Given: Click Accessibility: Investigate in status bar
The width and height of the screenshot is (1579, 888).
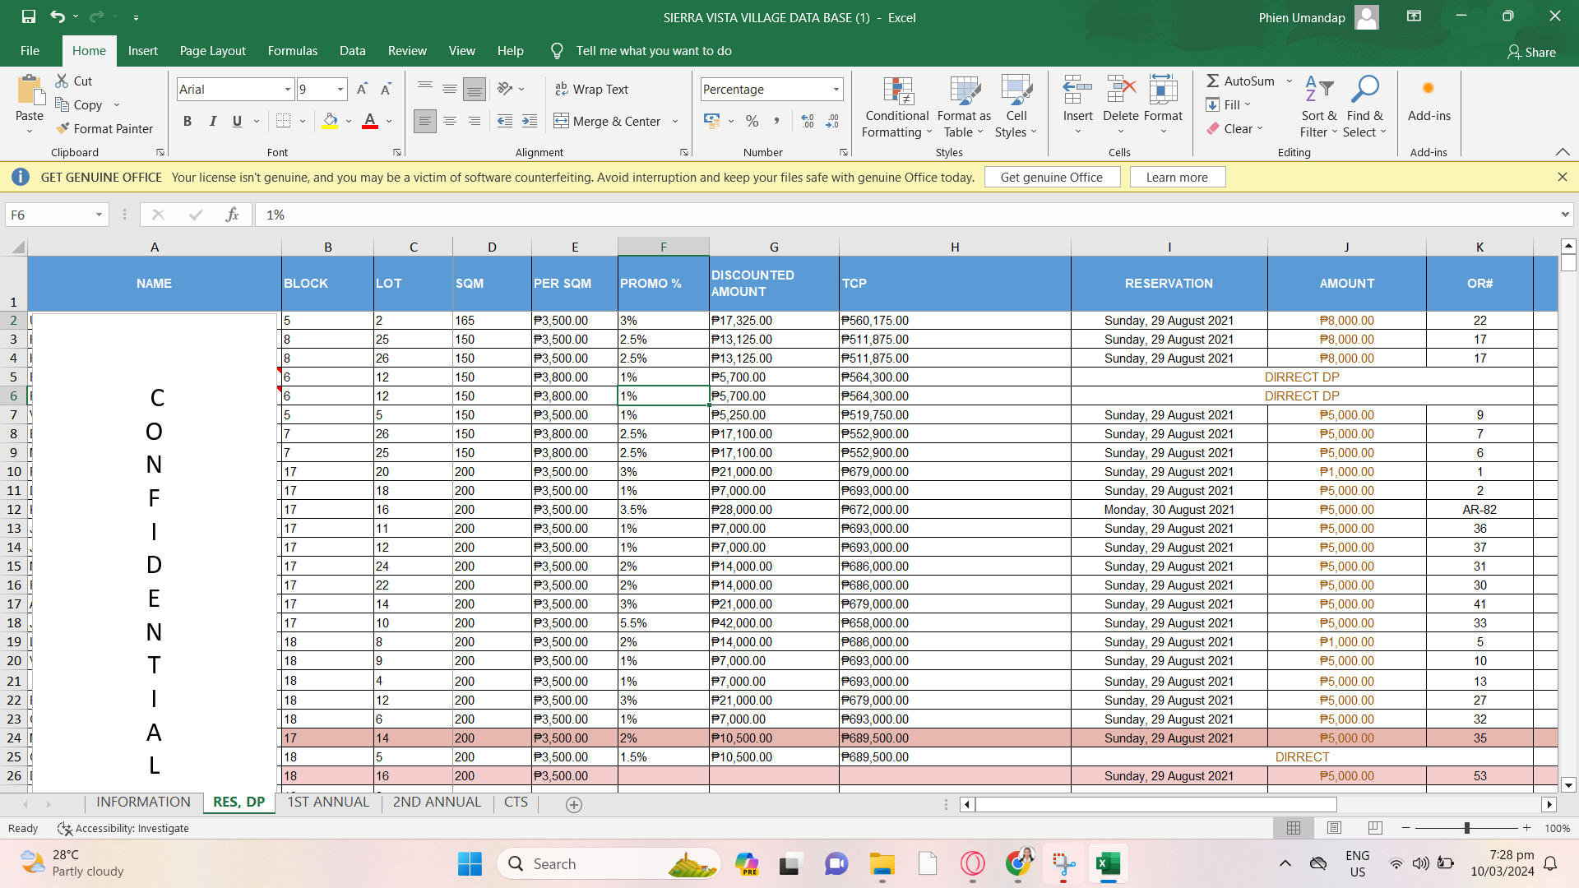Looking at the screenshot, I should (x=123, y=828).
